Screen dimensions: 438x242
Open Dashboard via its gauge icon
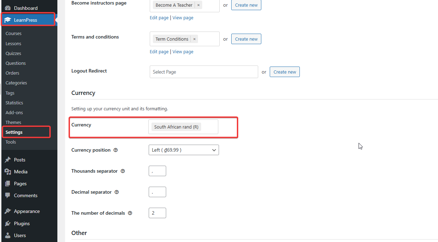pos(8,8)
